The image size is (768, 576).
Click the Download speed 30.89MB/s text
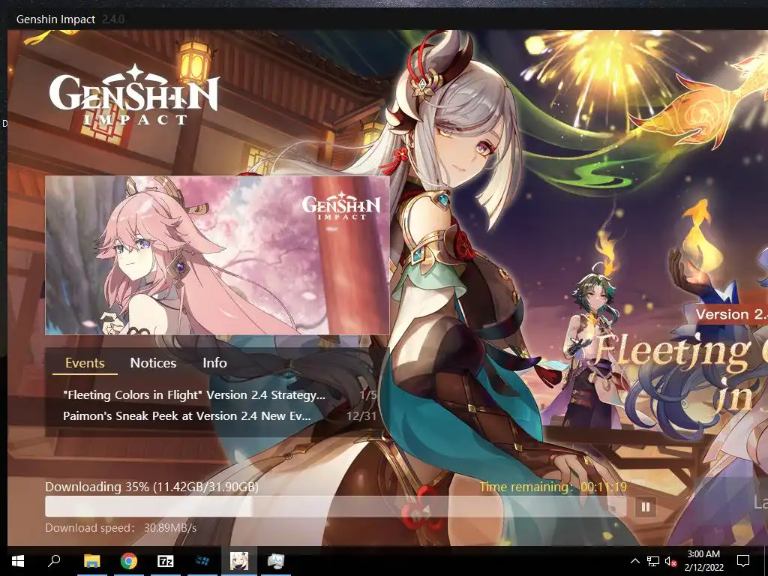[x=121, y=528]
